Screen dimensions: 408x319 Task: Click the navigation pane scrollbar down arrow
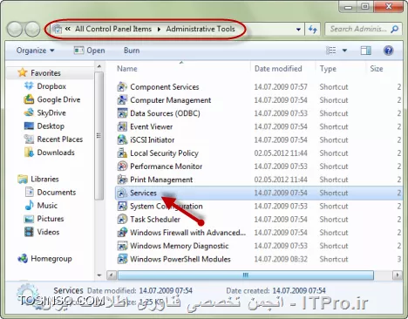[x=99, y=275]
